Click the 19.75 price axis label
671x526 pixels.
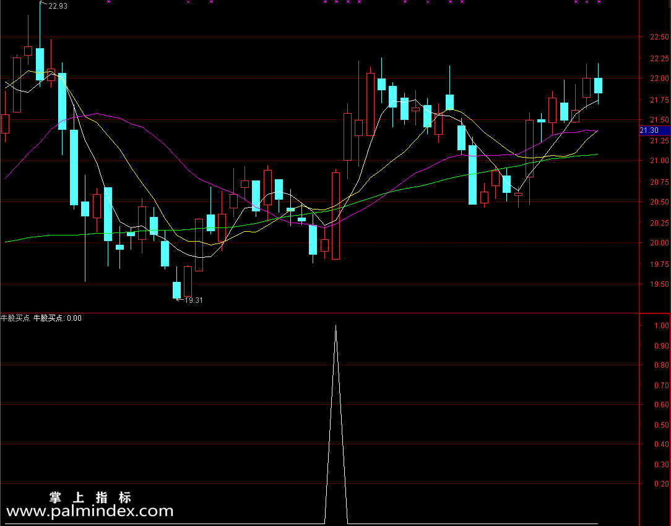tap(659, 265)
